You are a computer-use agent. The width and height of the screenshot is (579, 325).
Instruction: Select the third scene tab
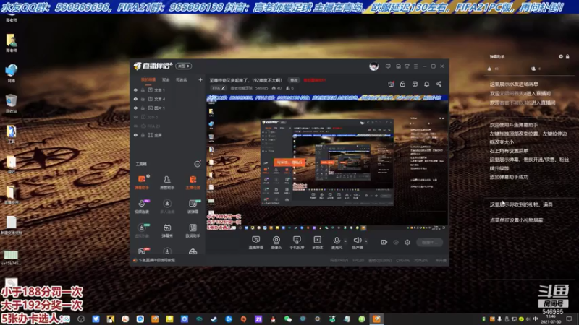click(x=182, y=79)
